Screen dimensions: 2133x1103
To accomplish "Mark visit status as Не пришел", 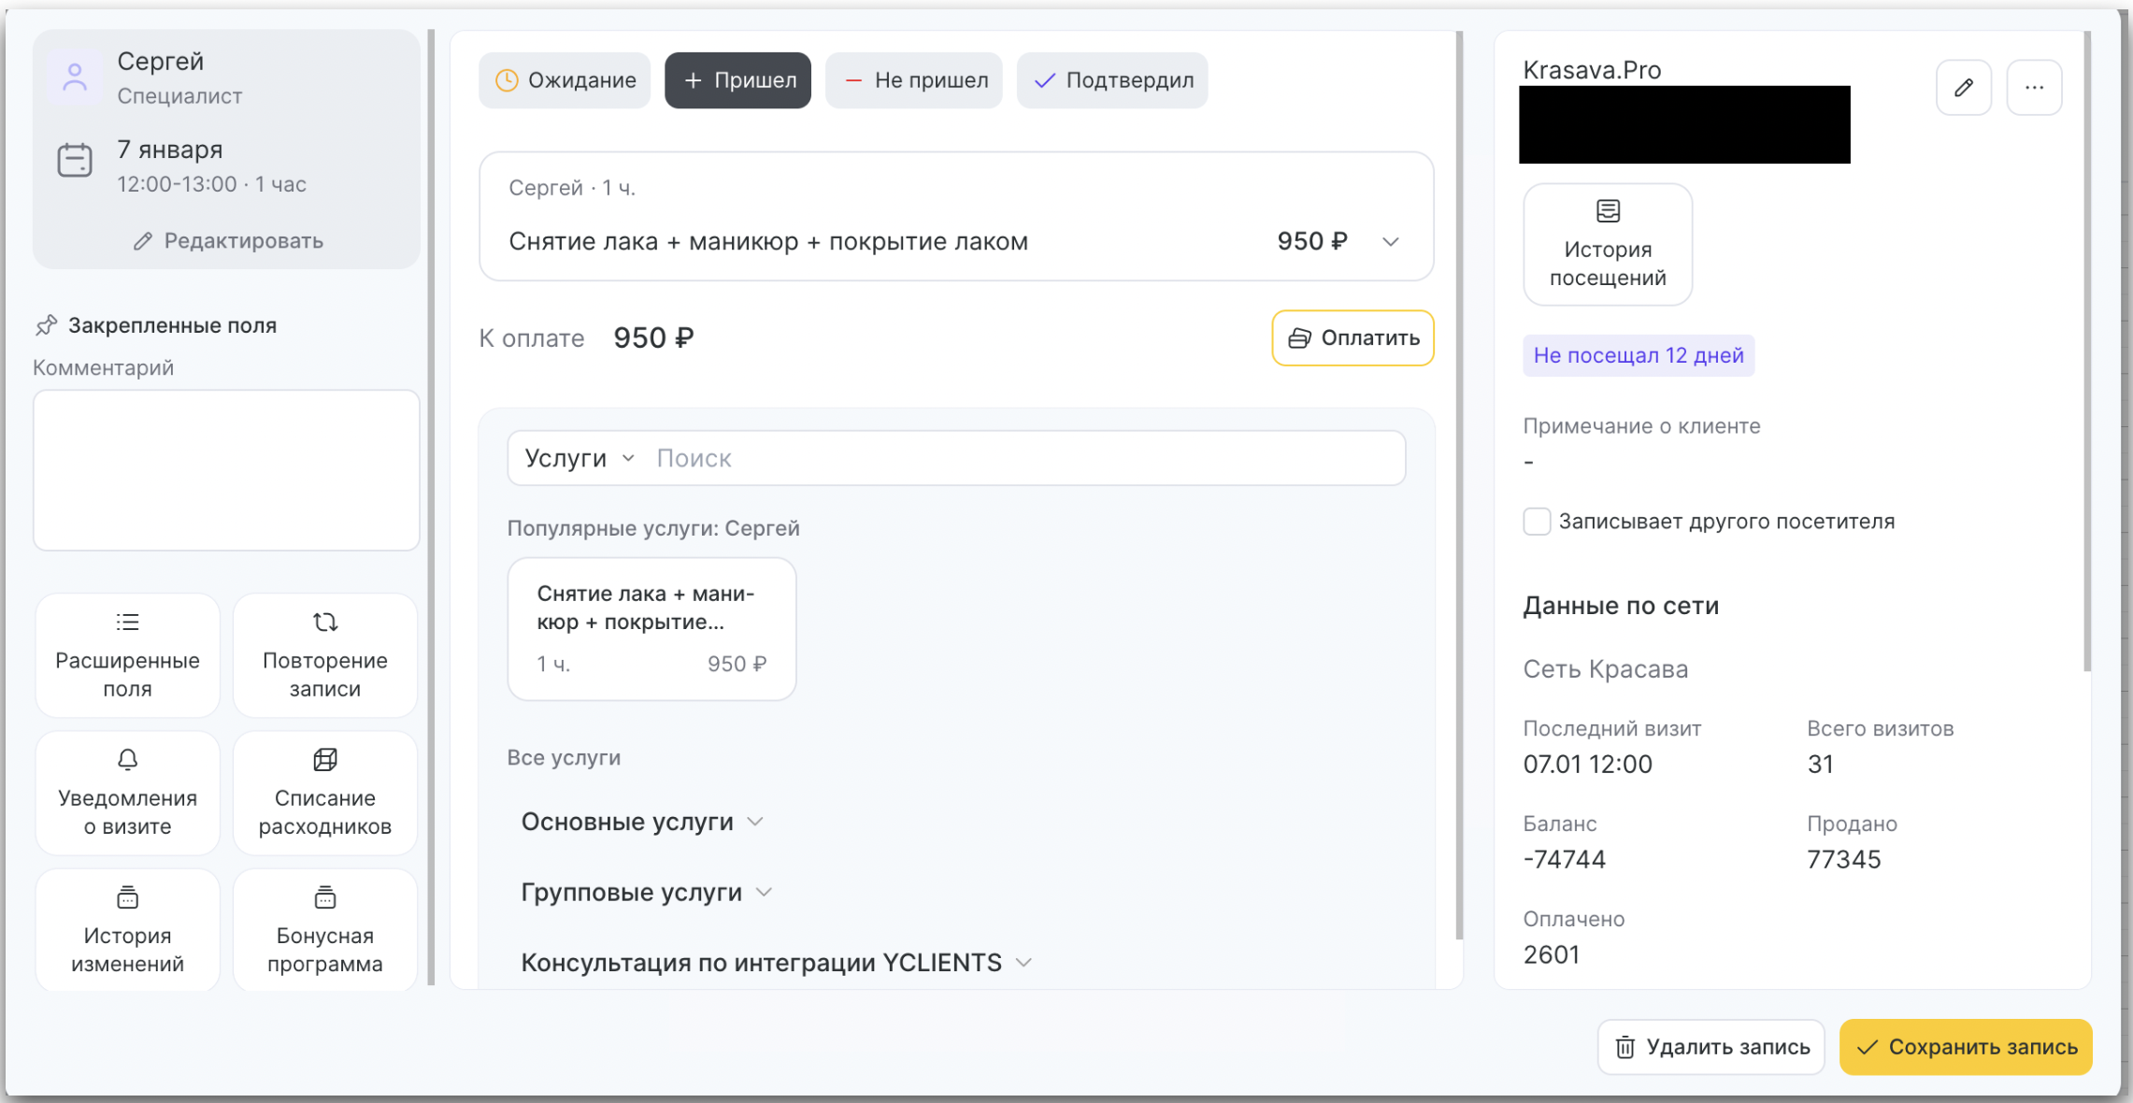I will tap(913, 80).
